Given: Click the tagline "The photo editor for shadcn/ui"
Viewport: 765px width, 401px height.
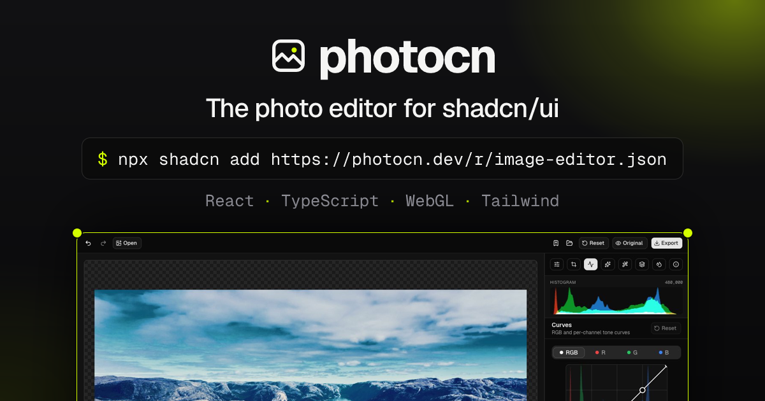Looking at the screenshot, I should click(x=382, y=109).
